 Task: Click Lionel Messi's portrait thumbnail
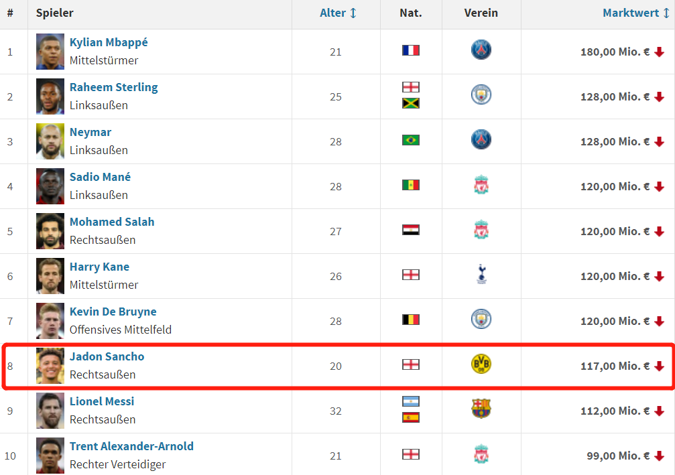coord(50,411)
